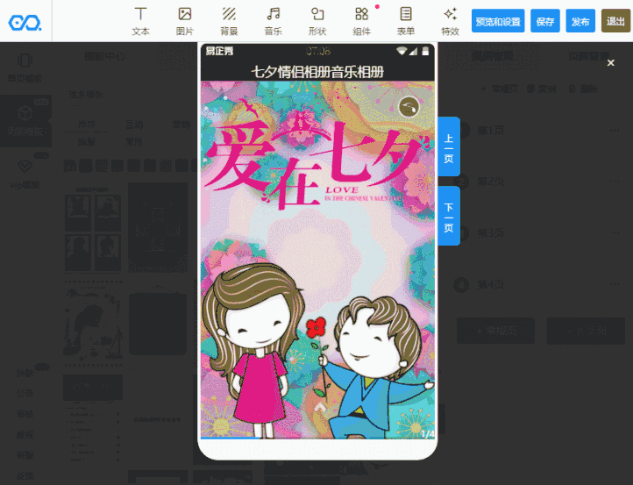The width and height of the screenshot is (633, 485).
Task: Select the 推荐 template tab
Action: tap(87, 125)
